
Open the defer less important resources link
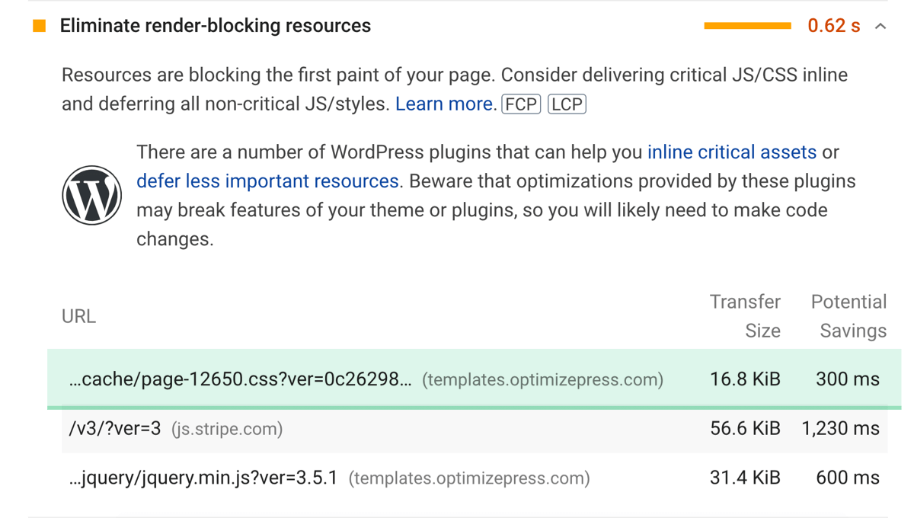point(267,181)
